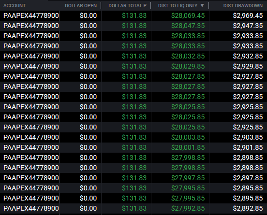The image size is (267, 215).
Task: Click the $0.00 cell in the $27,997.85 row
Action: click(88, 178)
